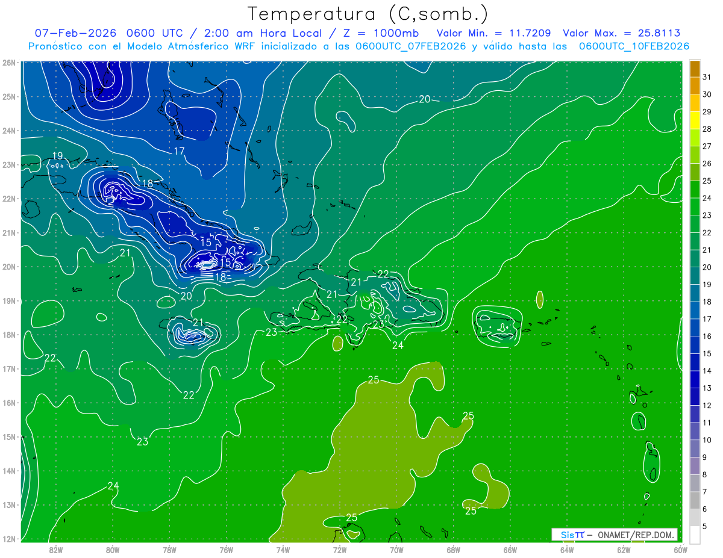Screen dimensions: 723x558
Task: Click the colorbar label "8"
Action: pyautogui.click(x=705, y=475)
